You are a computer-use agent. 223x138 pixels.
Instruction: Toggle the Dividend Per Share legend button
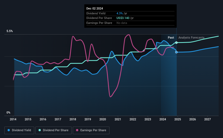tap(54, 130)
